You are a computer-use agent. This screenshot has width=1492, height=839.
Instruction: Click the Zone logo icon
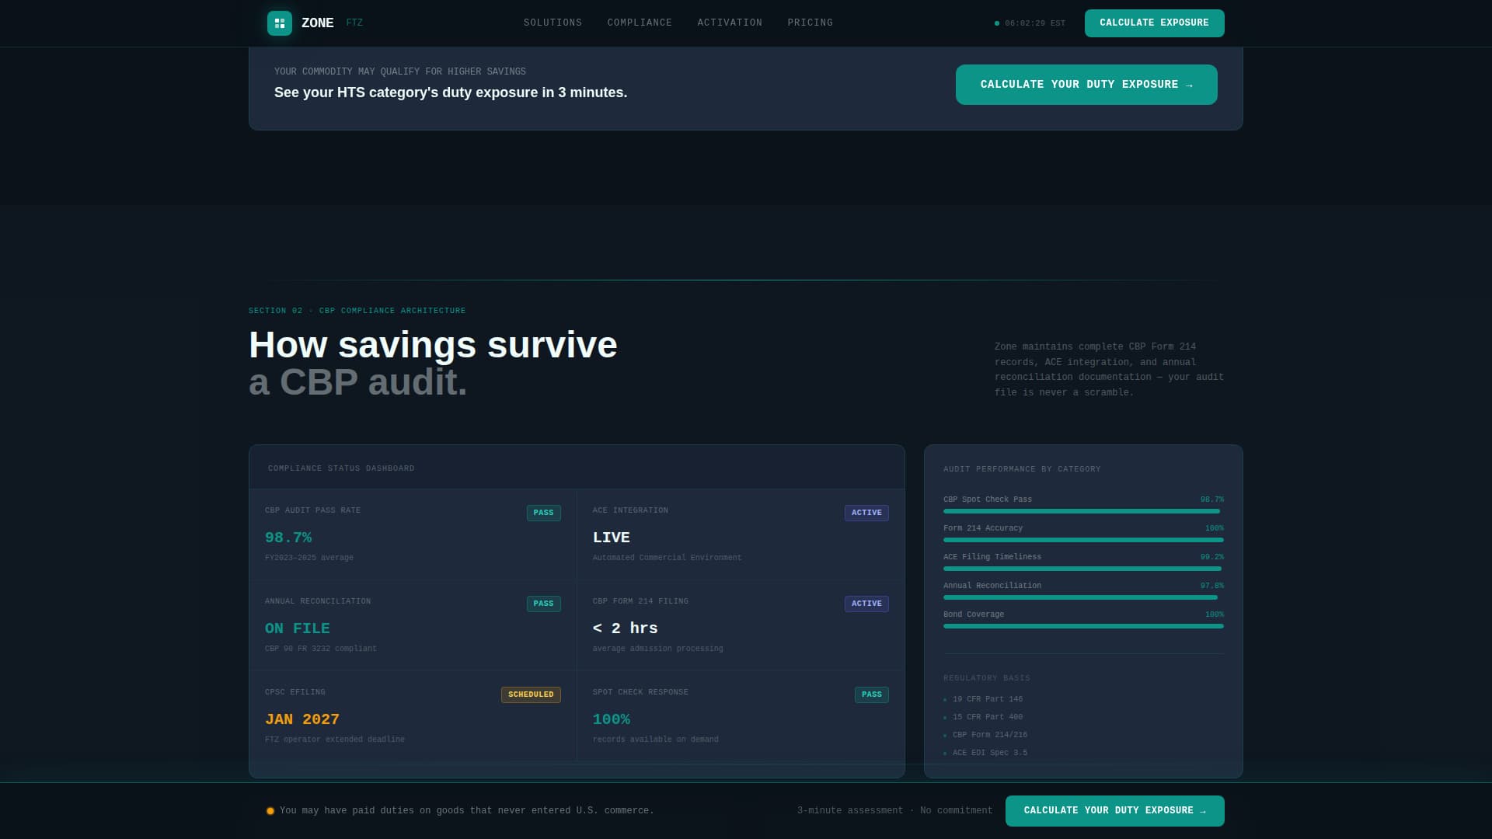click(280, 23)
